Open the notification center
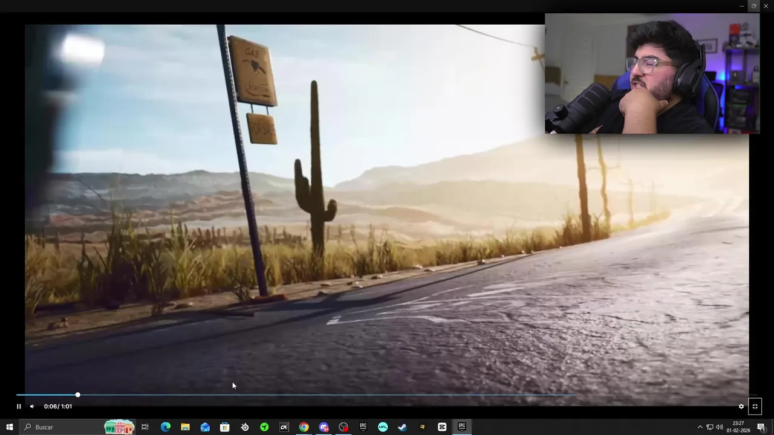 pos(761,427)
